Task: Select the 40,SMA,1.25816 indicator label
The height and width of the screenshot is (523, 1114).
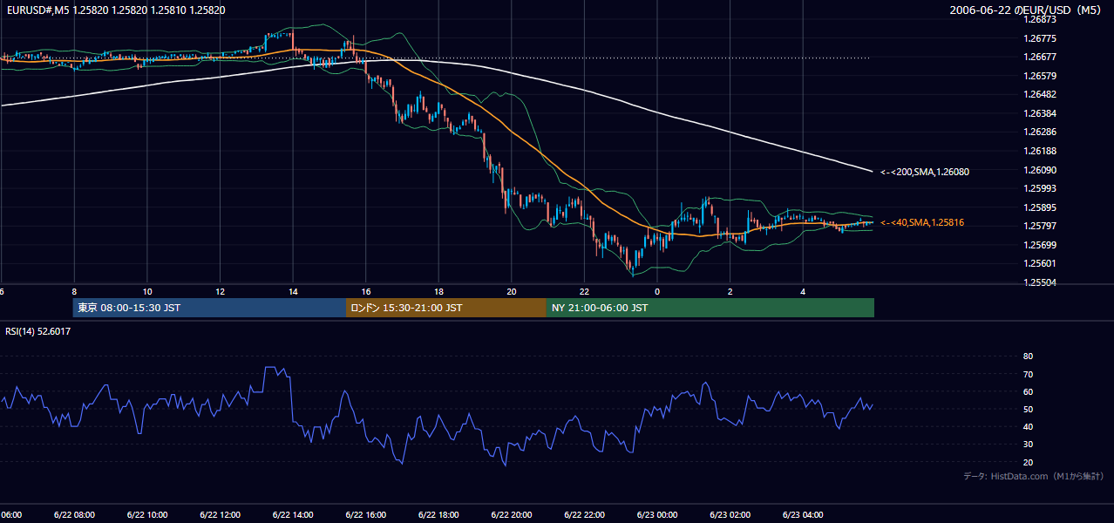Action: pyautogui.click(x=921, y=223)
